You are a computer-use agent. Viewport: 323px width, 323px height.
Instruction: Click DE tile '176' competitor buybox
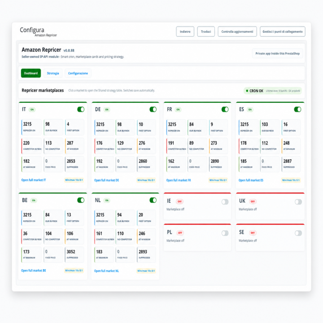click(104, 146)
